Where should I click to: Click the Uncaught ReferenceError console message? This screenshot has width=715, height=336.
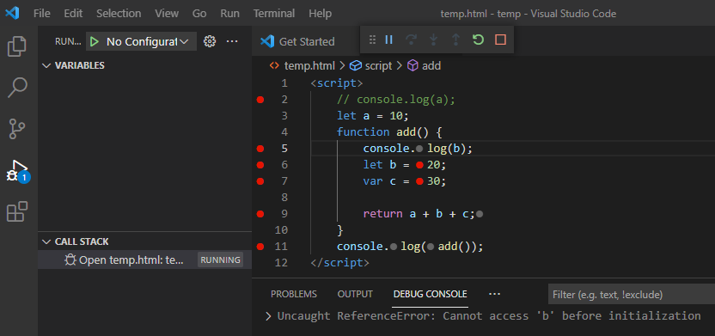489,316
